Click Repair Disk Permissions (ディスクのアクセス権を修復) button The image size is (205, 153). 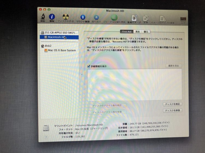[107, 112]
